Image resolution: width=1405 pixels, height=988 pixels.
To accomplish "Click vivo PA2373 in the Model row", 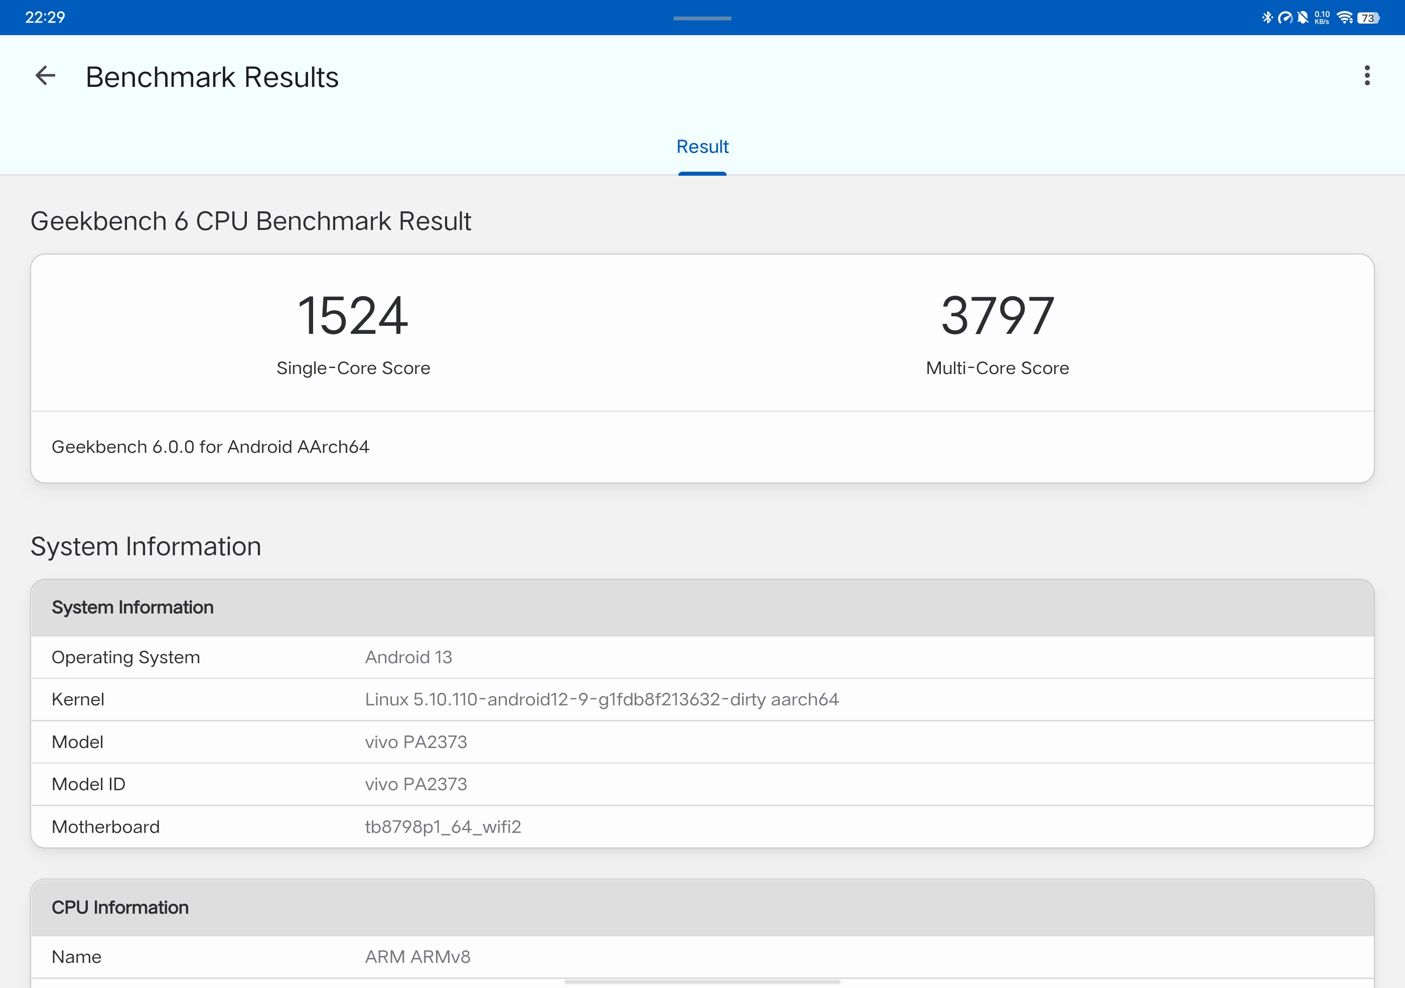I will pyautogui.click(x=416, y=742).
